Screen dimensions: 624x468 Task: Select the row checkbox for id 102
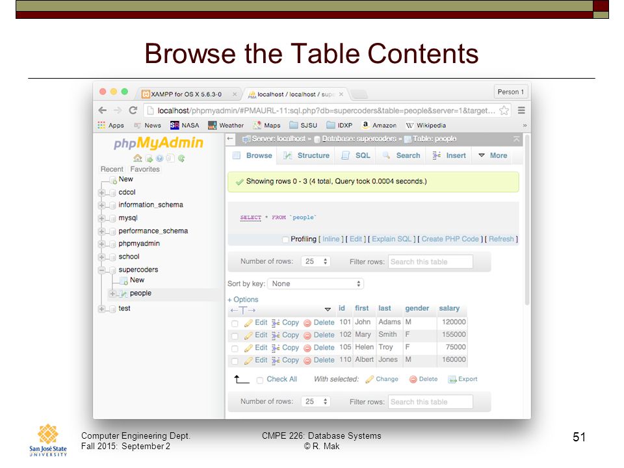pos(235,336)
